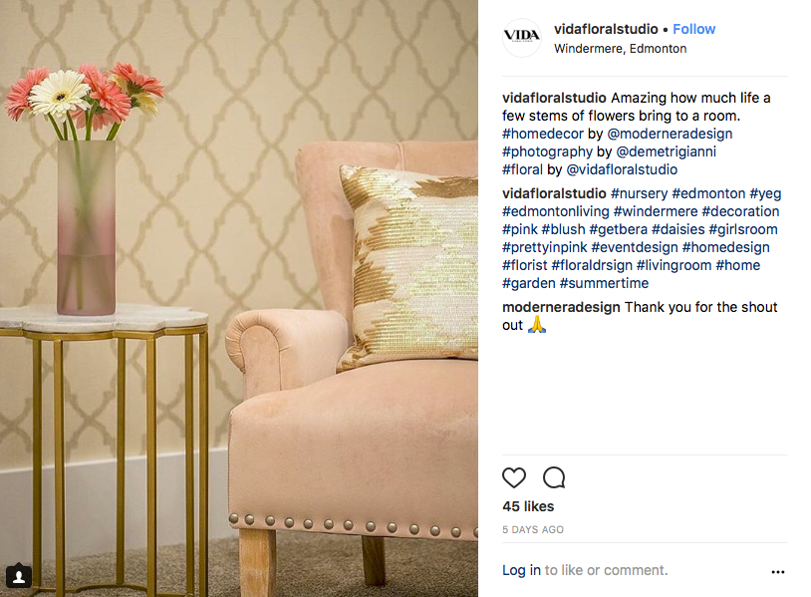Screen dimensions: 811x597
Task: Click the Log in link
Action: [521, 570]
